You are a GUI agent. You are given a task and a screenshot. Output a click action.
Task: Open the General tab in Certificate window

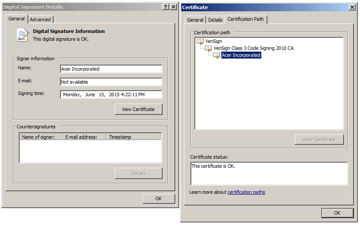[x=195, y=20]
